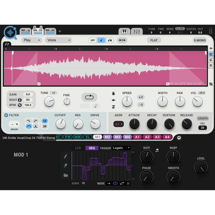The image size is (215, 215).
Task: Select the A4 envelope tab
Action: (167, 137)
